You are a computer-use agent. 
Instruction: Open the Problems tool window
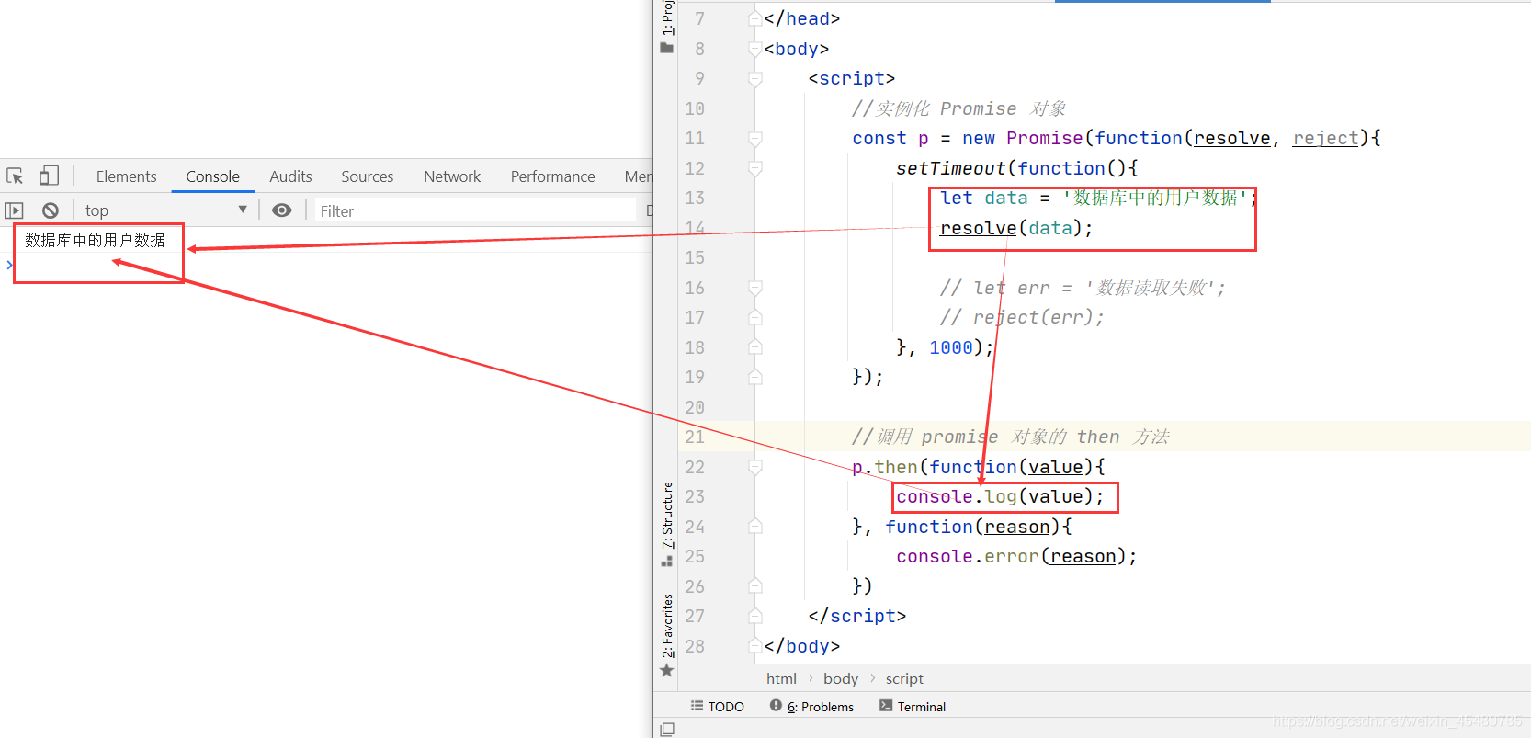811,706
